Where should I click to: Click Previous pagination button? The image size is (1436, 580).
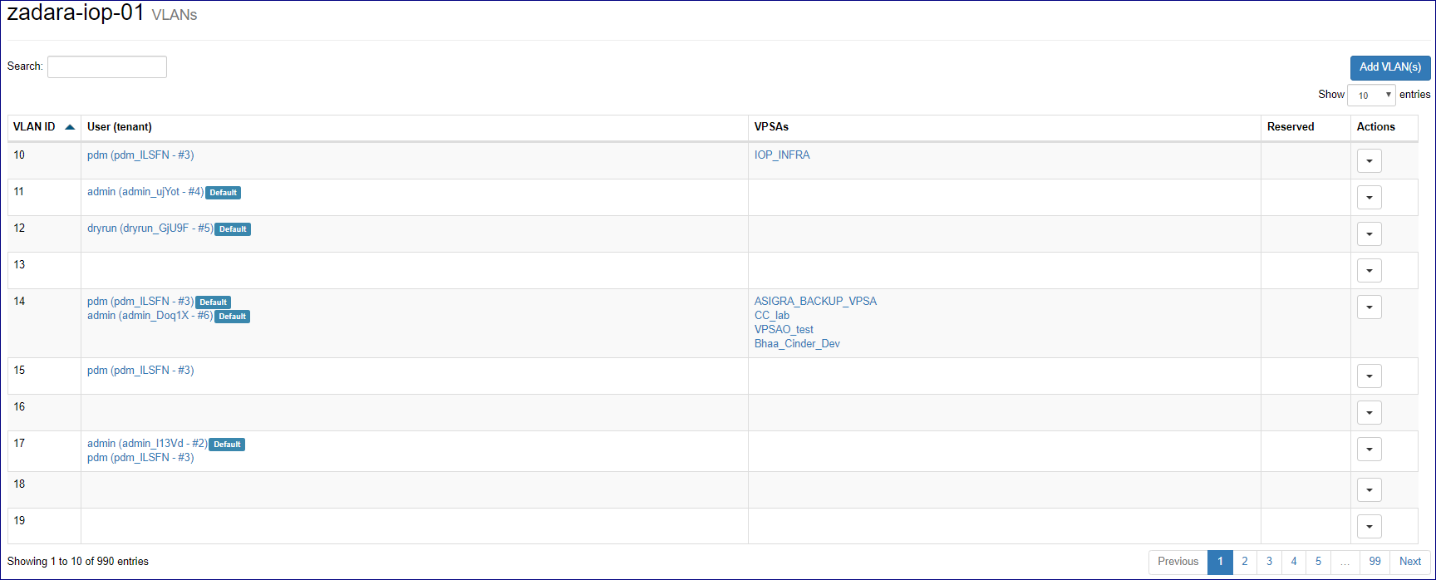click(x=1178, y=562)
